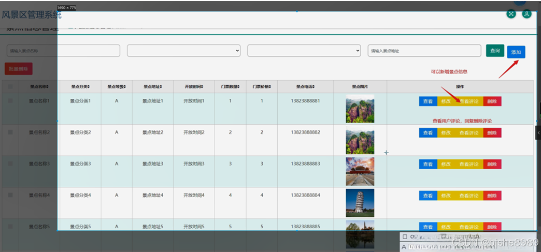Sort by 景点名称 column header

click(x=39, y=86)
